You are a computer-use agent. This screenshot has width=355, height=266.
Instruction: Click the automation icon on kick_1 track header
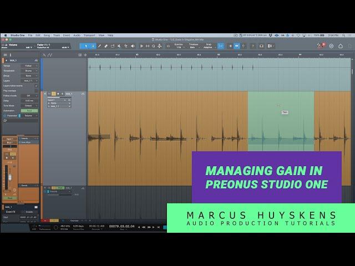83,94
